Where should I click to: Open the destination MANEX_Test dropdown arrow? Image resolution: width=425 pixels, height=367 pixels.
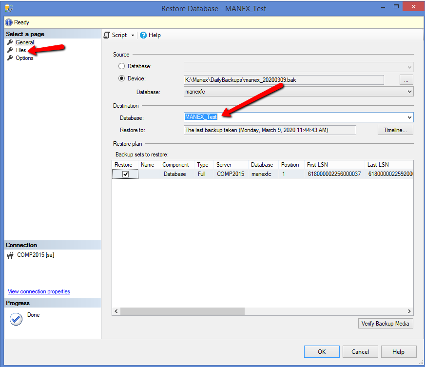coord(409,117)
